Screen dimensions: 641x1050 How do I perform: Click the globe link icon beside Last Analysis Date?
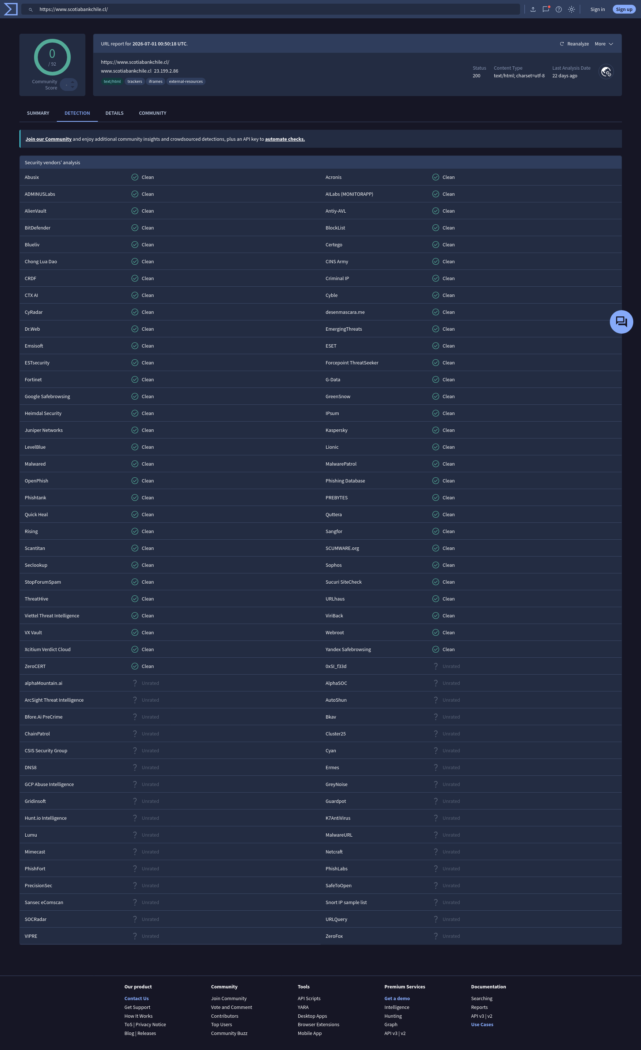click(x=606, y=72)
